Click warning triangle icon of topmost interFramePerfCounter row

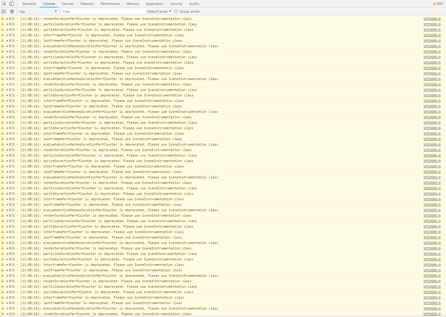pyautogui.click(x=3, y=35)
